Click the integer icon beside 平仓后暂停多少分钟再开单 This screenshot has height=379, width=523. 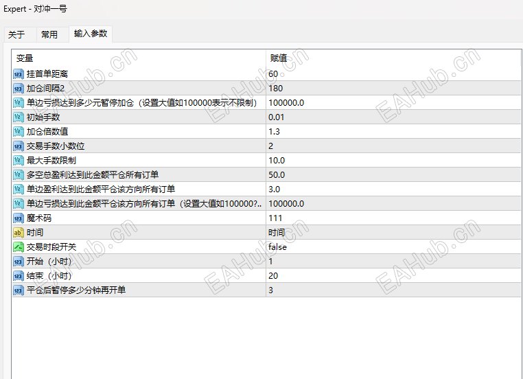[x=19, y=290]
